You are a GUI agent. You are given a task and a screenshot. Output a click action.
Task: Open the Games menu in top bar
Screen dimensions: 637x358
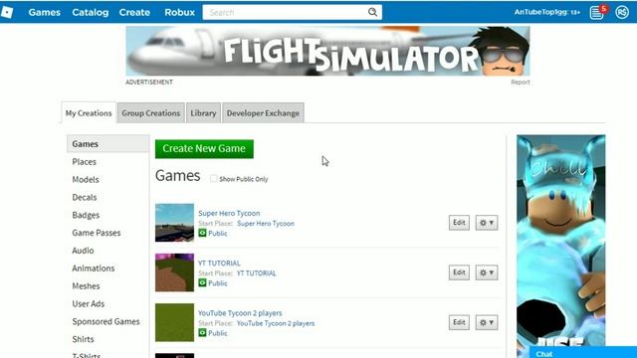[x=44, y=12]
